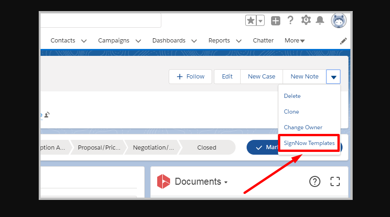Image resolution: width=390 pixels, height=217 pixels.
Task: Open the Setup gear icon
Action: (x=306, y=20)
